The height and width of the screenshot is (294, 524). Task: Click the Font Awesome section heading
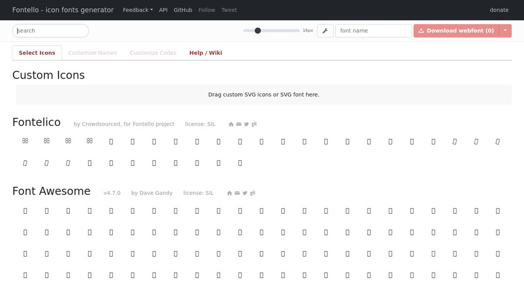51,191
